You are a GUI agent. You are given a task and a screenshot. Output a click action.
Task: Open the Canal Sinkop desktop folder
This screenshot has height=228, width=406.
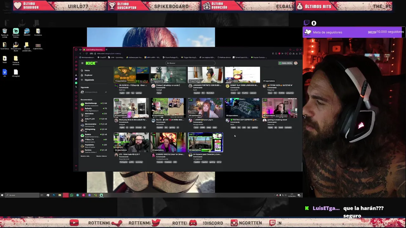5,46
